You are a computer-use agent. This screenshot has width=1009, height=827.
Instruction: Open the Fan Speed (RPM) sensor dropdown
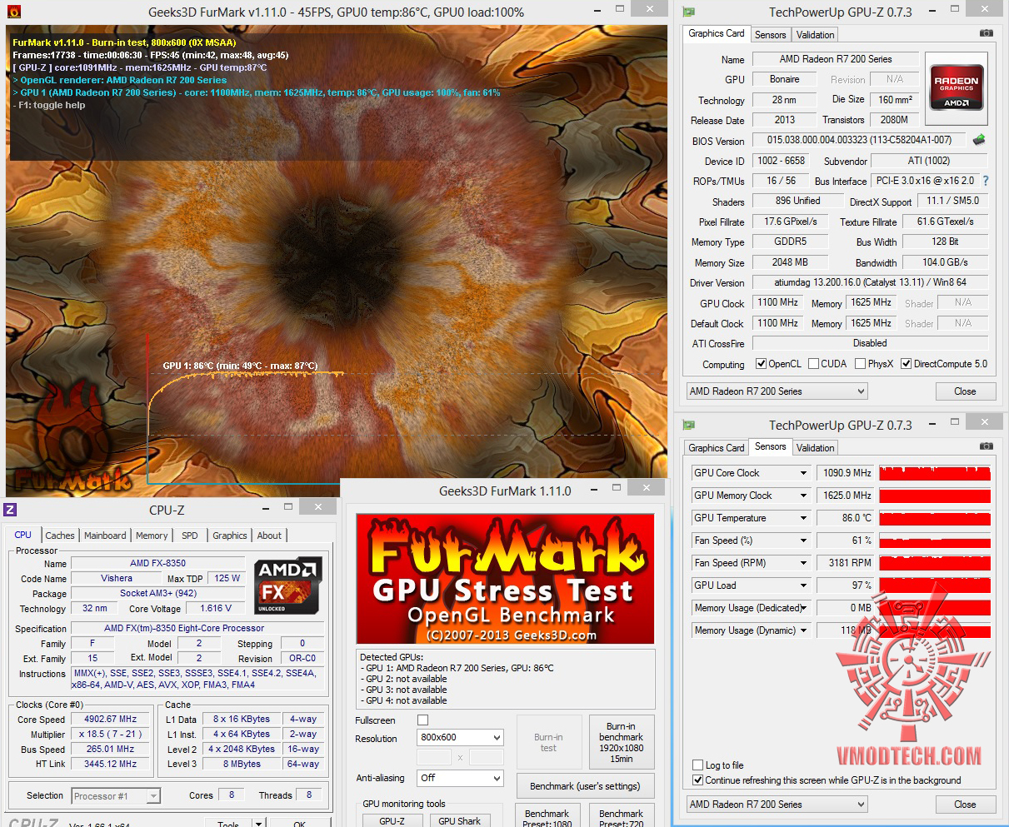coord(803,563)
